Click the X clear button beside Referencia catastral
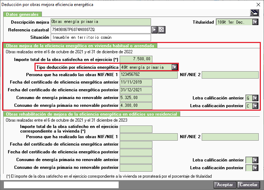This screenshot has height=190, width=264. click(x=162, y=30)
